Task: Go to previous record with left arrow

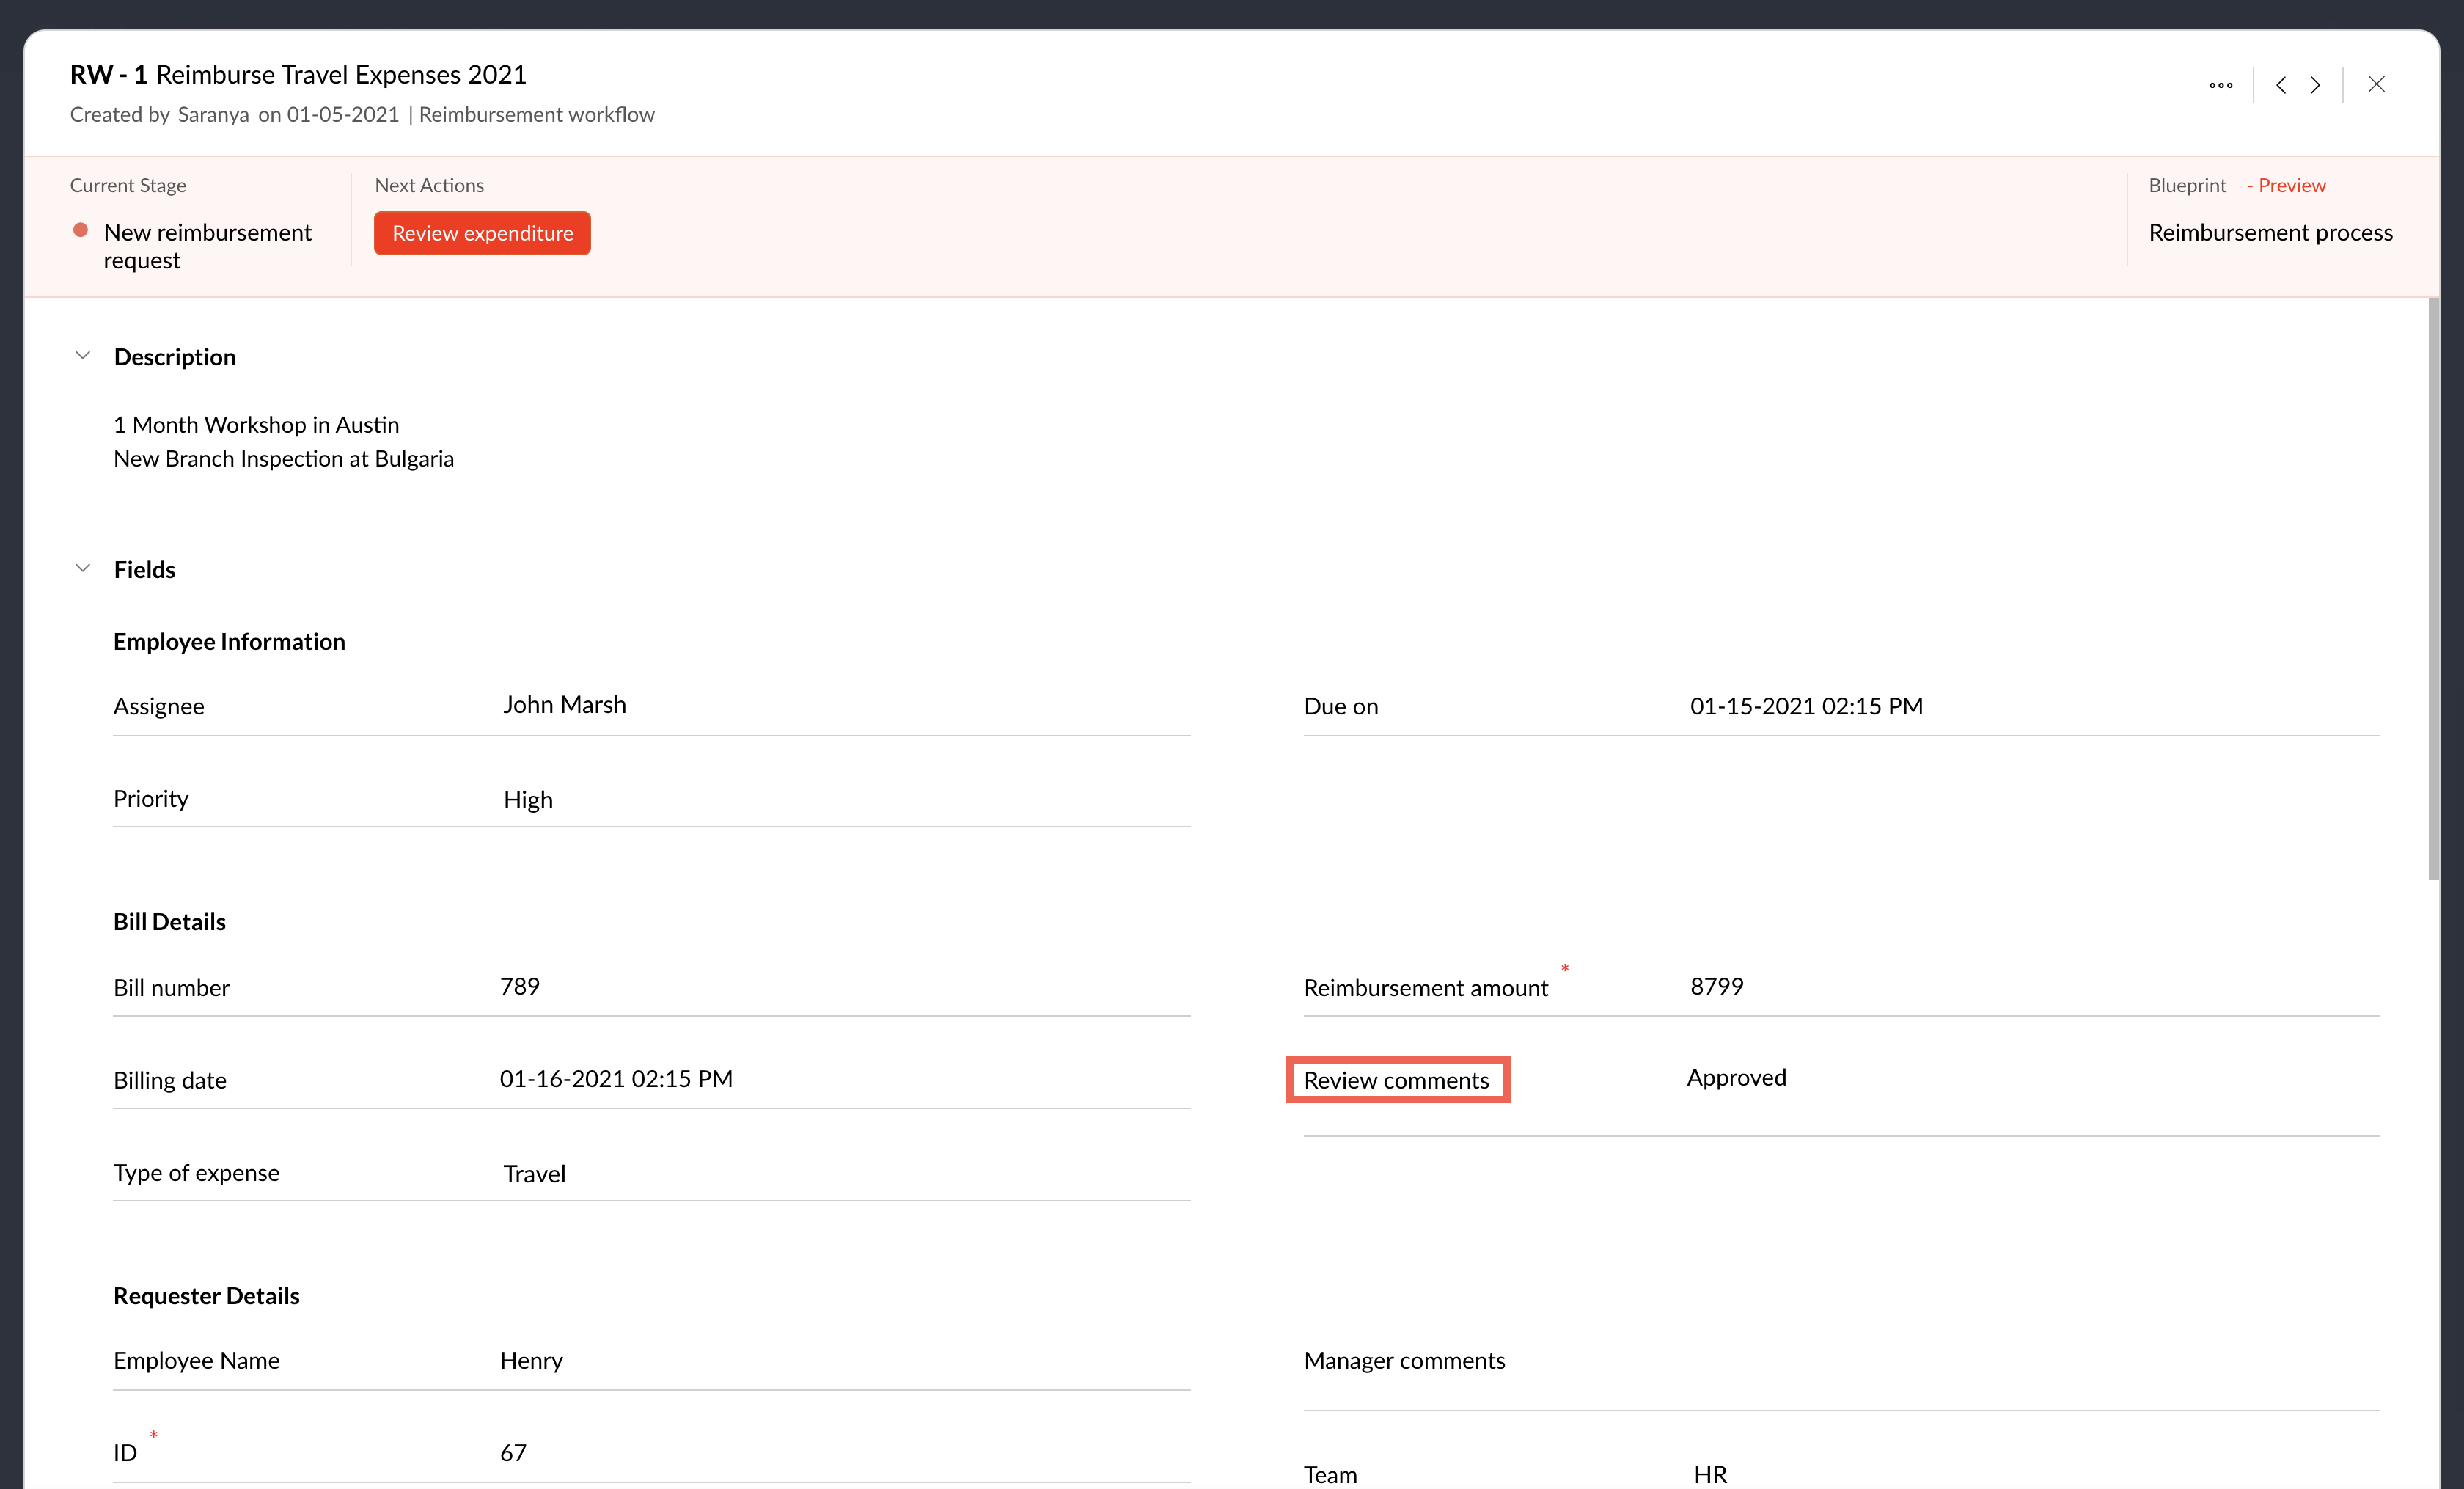Action: pos(2281,85)
